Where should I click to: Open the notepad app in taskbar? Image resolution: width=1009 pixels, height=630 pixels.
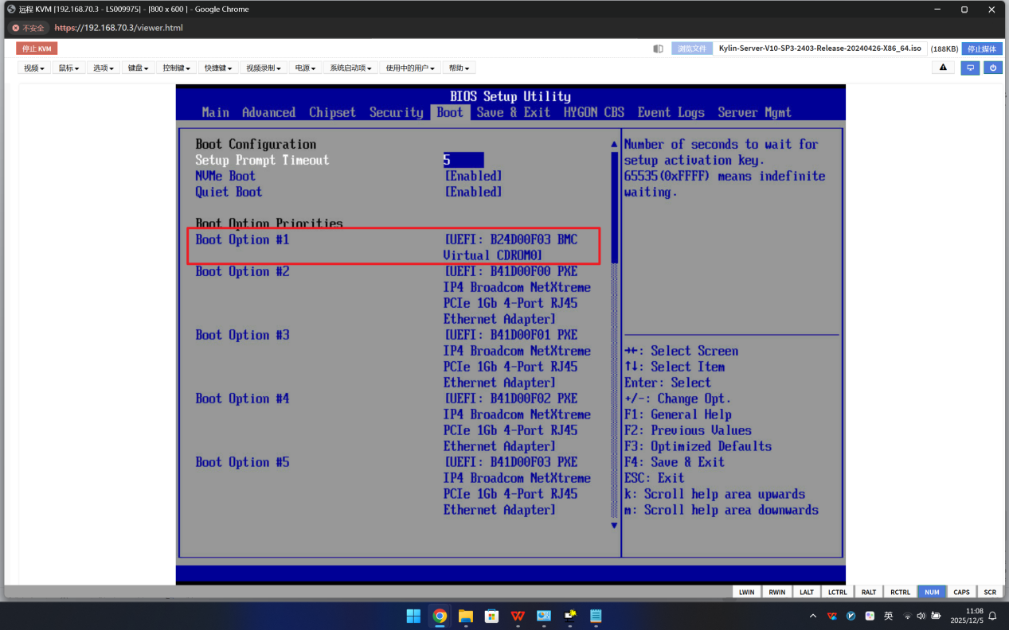tap(596, 616)
